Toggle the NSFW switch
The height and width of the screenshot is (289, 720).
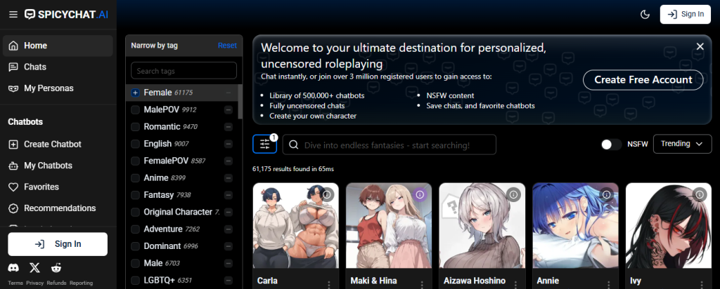point(611,144)
